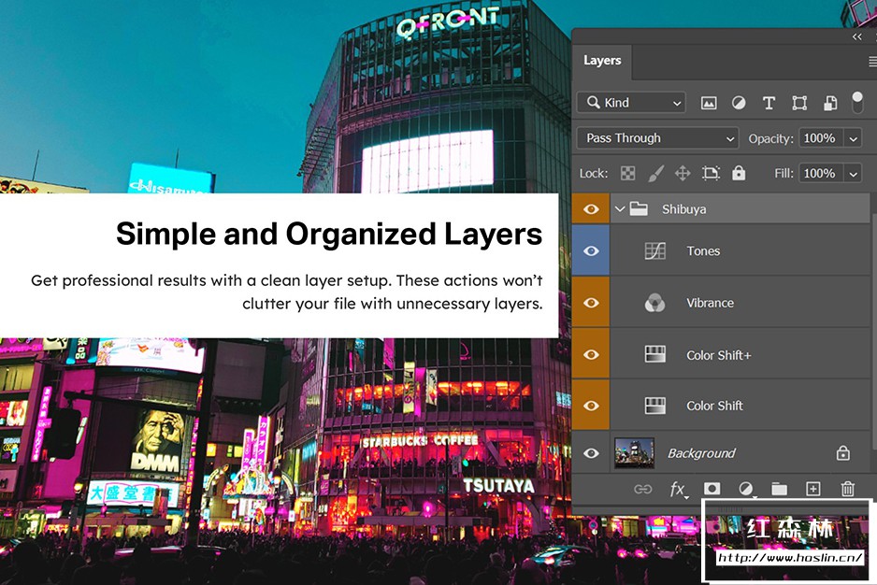Open the Layers panel flyout menu
Viewport: 877px width, 585px height.
[872, 61]
